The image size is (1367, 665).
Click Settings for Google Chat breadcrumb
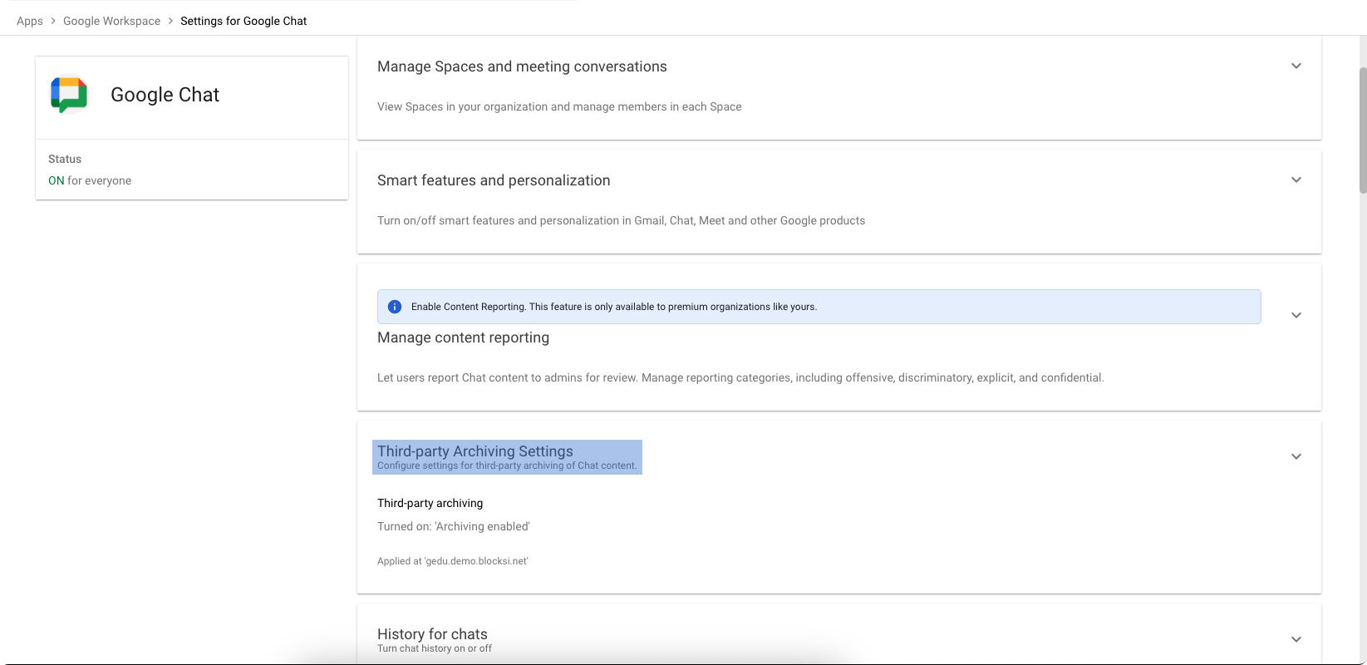[x=243, y=21]
